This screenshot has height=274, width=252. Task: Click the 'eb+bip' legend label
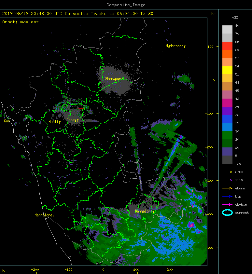(x=241, y=205)
